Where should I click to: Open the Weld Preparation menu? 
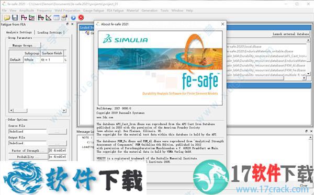[x=68, y=10]
